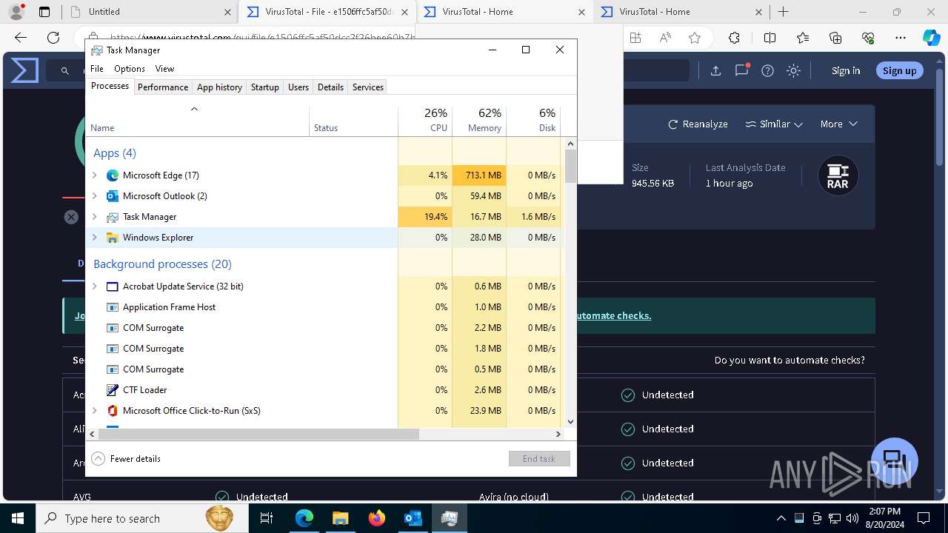Open the View menu in Task Manager

tap(164, 69)
